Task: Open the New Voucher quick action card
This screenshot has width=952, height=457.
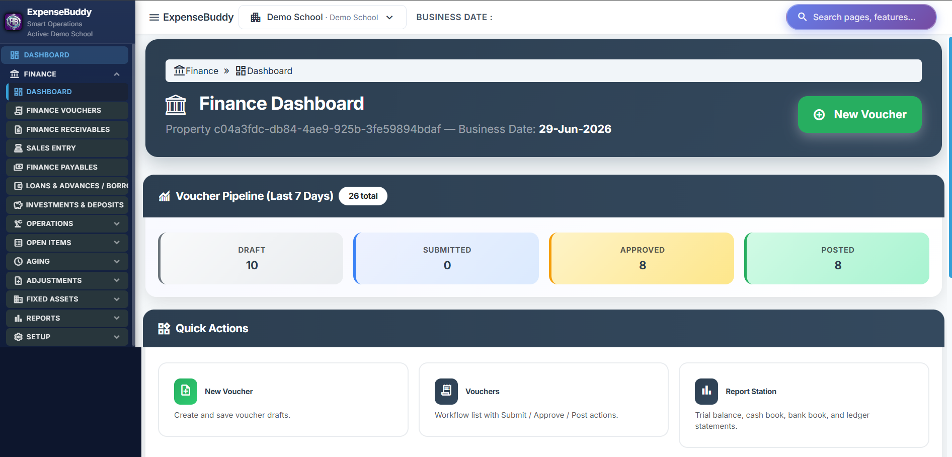Action: point(283,400)
